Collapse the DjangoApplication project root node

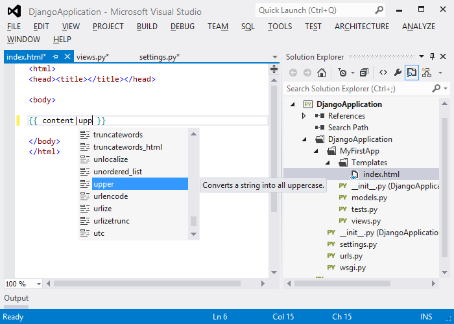(293, 104)
